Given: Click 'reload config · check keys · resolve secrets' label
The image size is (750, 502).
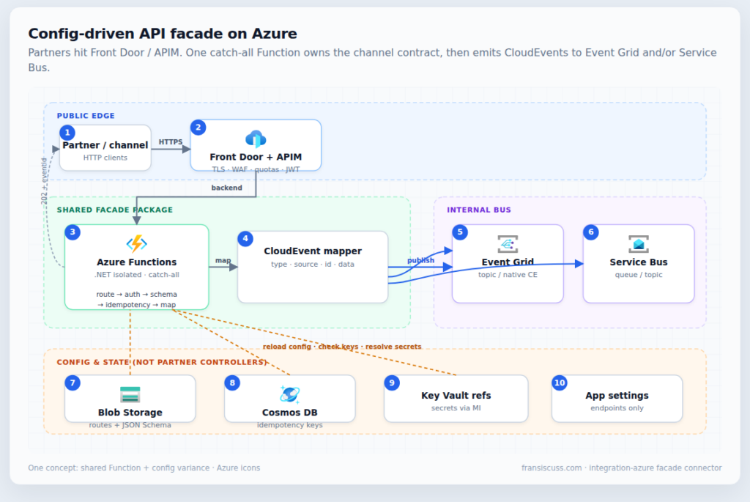Looking at the screenshot, I should tap(342, 347).
